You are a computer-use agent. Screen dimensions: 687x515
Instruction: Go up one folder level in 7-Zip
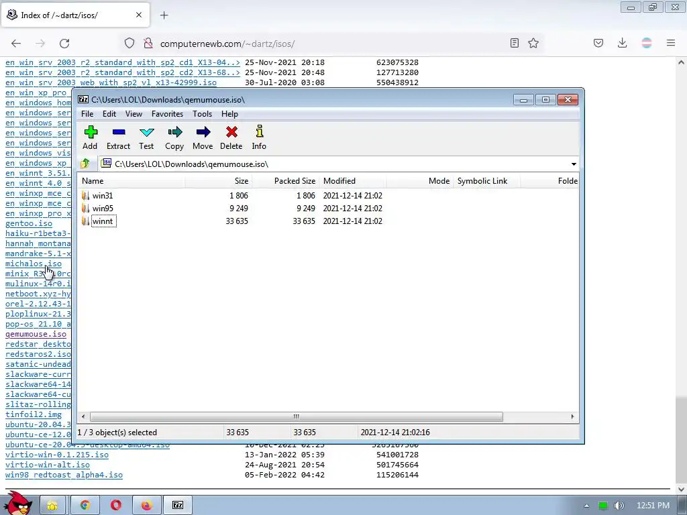[85, 164]
